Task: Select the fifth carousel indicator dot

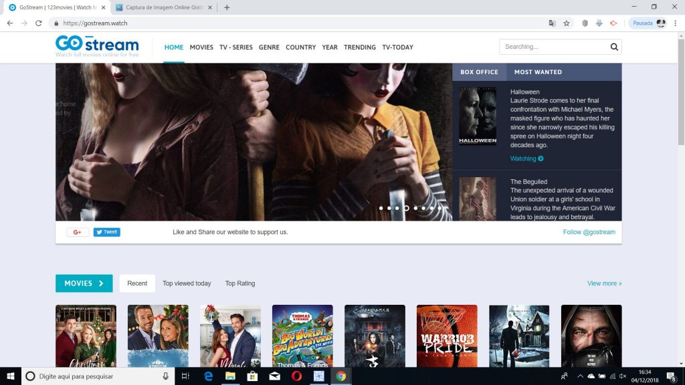Action: tap(415, 208)
